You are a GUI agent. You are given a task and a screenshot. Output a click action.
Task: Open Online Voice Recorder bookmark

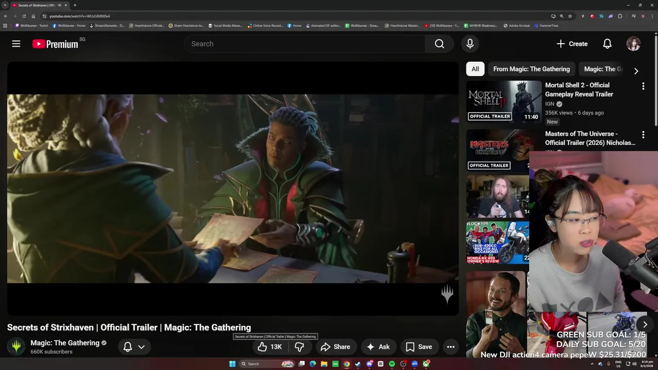coord(265,25)
